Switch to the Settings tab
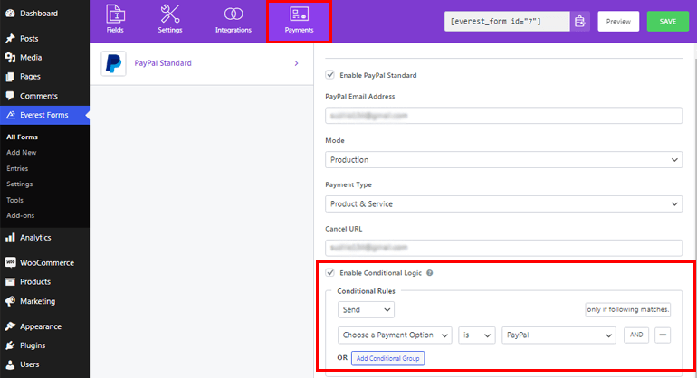This screenshot has height=378, width=697. pos(170,20)
